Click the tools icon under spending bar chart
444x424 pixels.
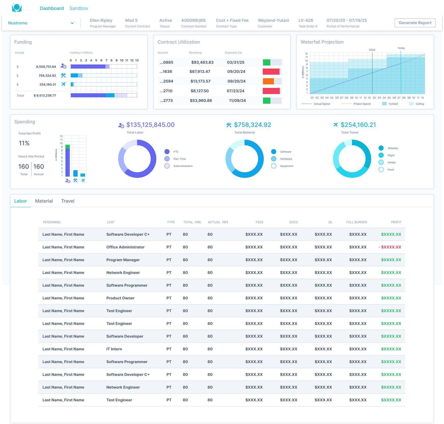point(75,180)
